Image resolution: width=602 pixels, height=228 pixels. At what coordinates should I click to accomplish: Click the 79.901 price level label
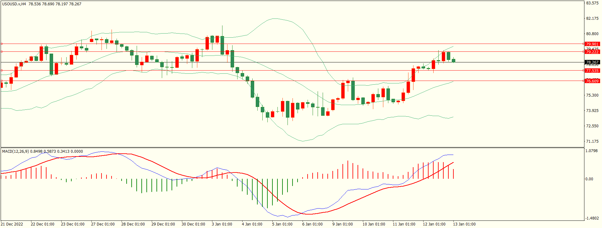coord(592,44)
